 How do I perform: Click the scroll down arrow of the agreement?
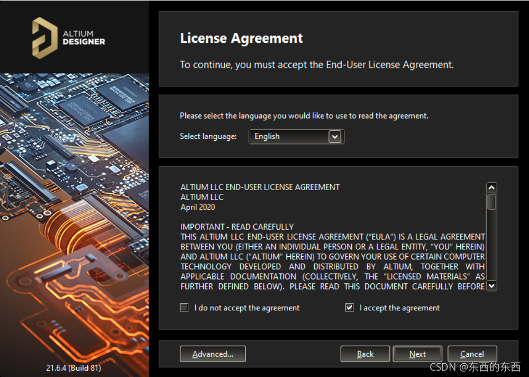(491, 286)
